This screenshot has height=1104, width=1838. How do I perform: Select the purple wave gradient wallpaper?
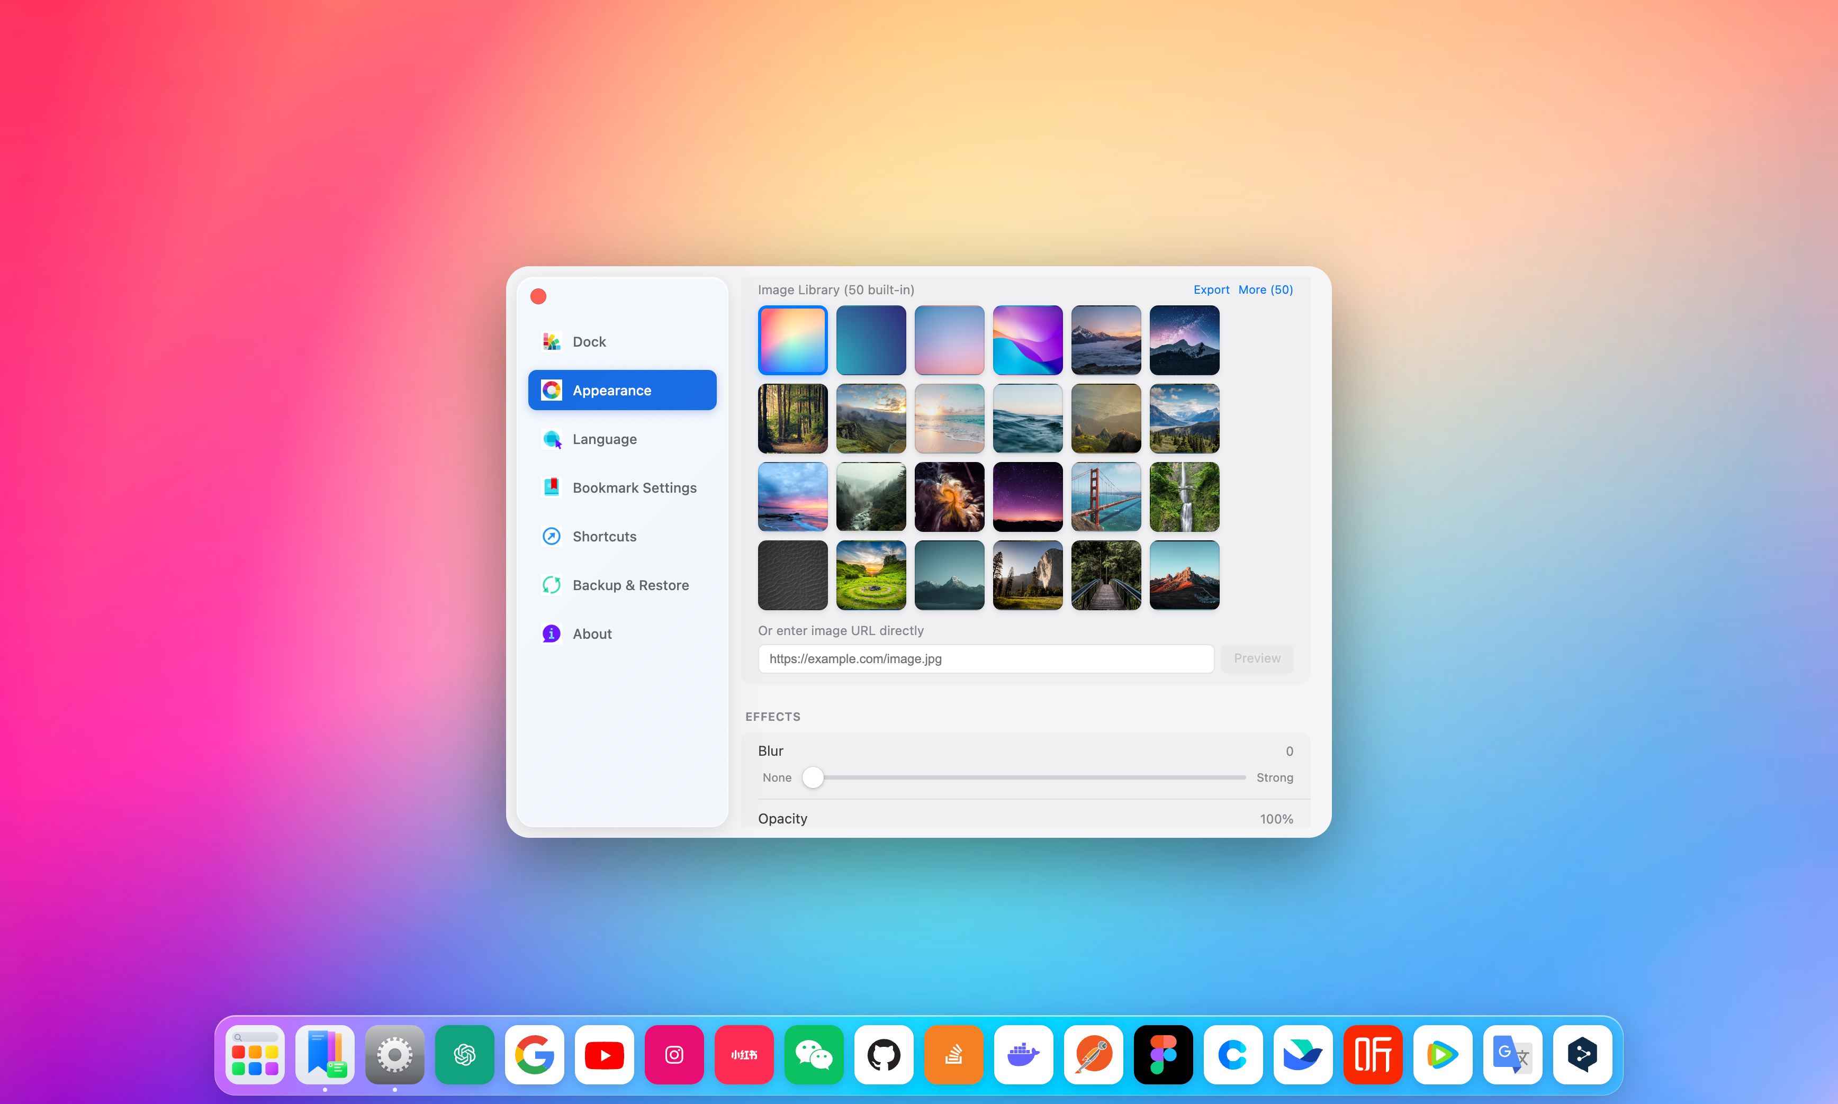point(1027,340)
